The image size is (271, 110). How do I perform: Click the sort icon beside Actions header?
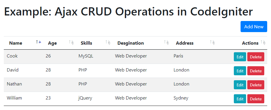[x=263, y=42]
